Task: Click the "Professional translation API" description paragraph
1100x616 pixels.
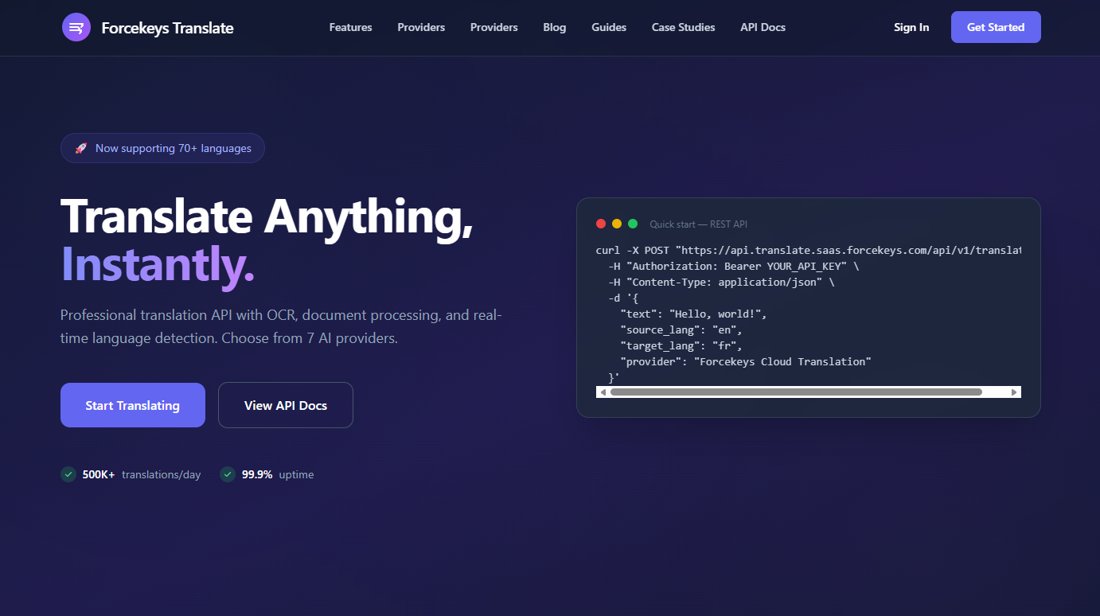Action: 281,326
